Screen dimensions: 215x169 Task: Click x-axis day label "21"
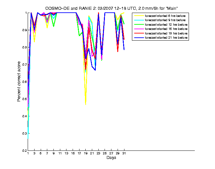(x=92, y=153)
